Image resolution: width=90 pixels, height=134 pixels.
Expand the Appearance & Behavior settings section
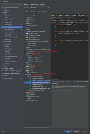[x=2, y=8]
